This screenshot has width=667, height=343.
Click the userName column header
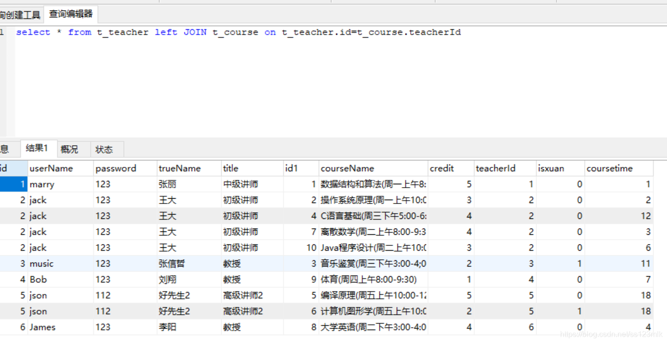[60, 168]
